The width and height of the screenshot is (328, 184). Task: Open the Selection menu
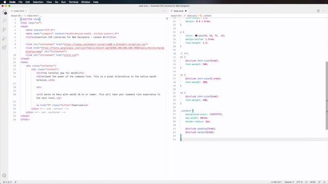pyautogui.click(x=38, y=2)
